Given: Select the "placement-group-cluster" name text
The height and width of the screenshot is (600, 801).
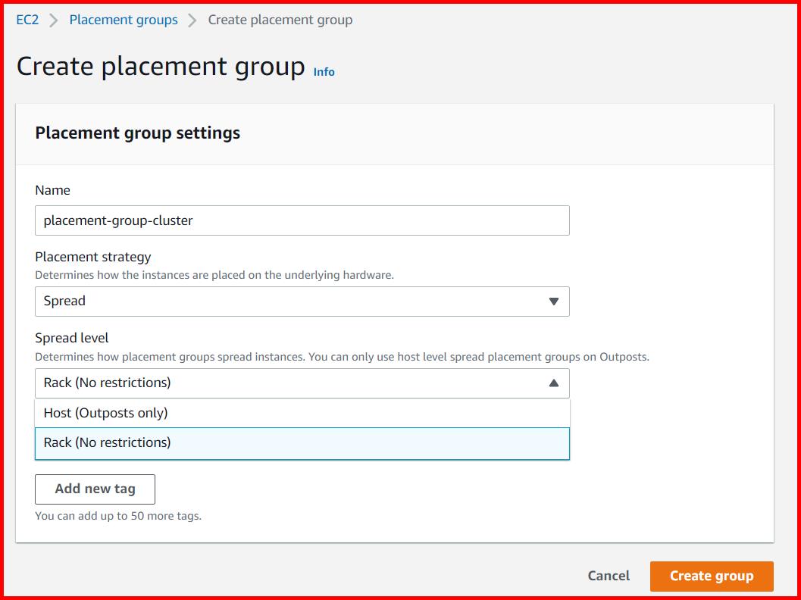Looking at the screenshot, I should pyautogui.click(x=118, y=220).
